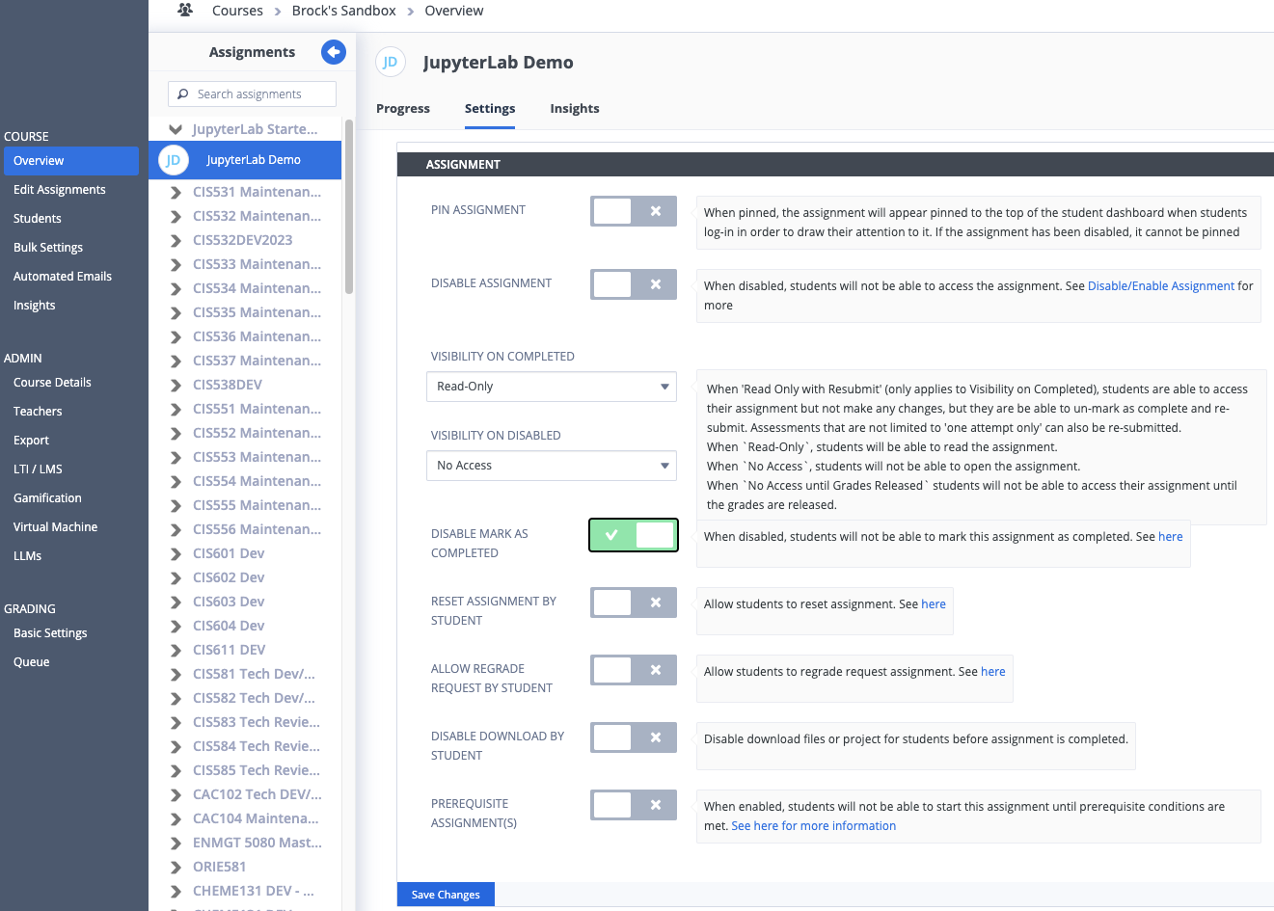Expand CIS531 Maintenance module
The image size is (1274, 911).
[x=176, y=192]
